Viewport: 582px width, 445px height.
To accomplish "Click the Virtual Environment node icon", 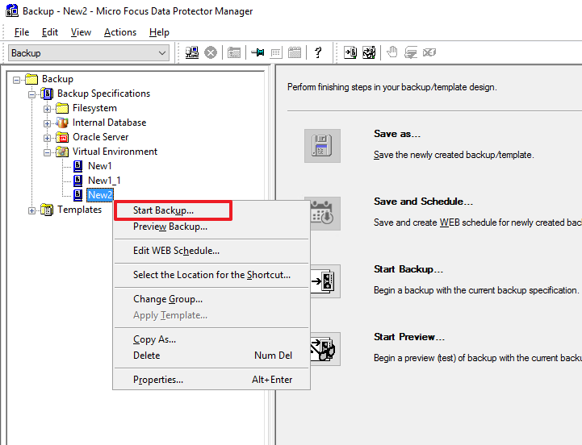I will (62, 152).
